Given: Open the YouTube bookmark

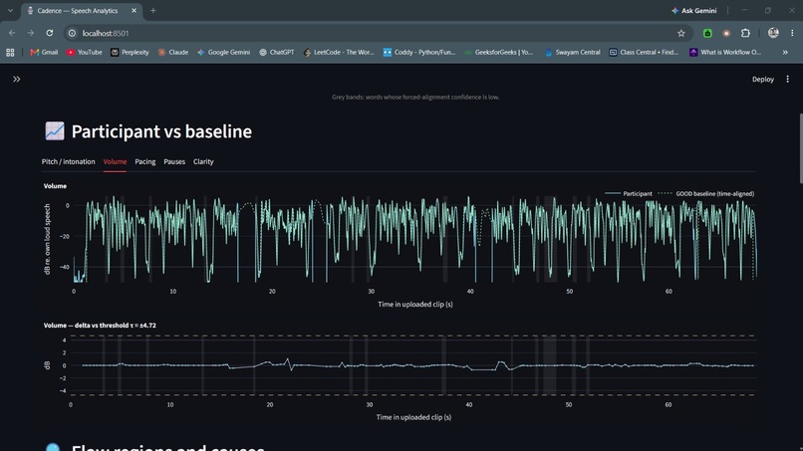Looking at the screenshot, I should tap(84, 52).
